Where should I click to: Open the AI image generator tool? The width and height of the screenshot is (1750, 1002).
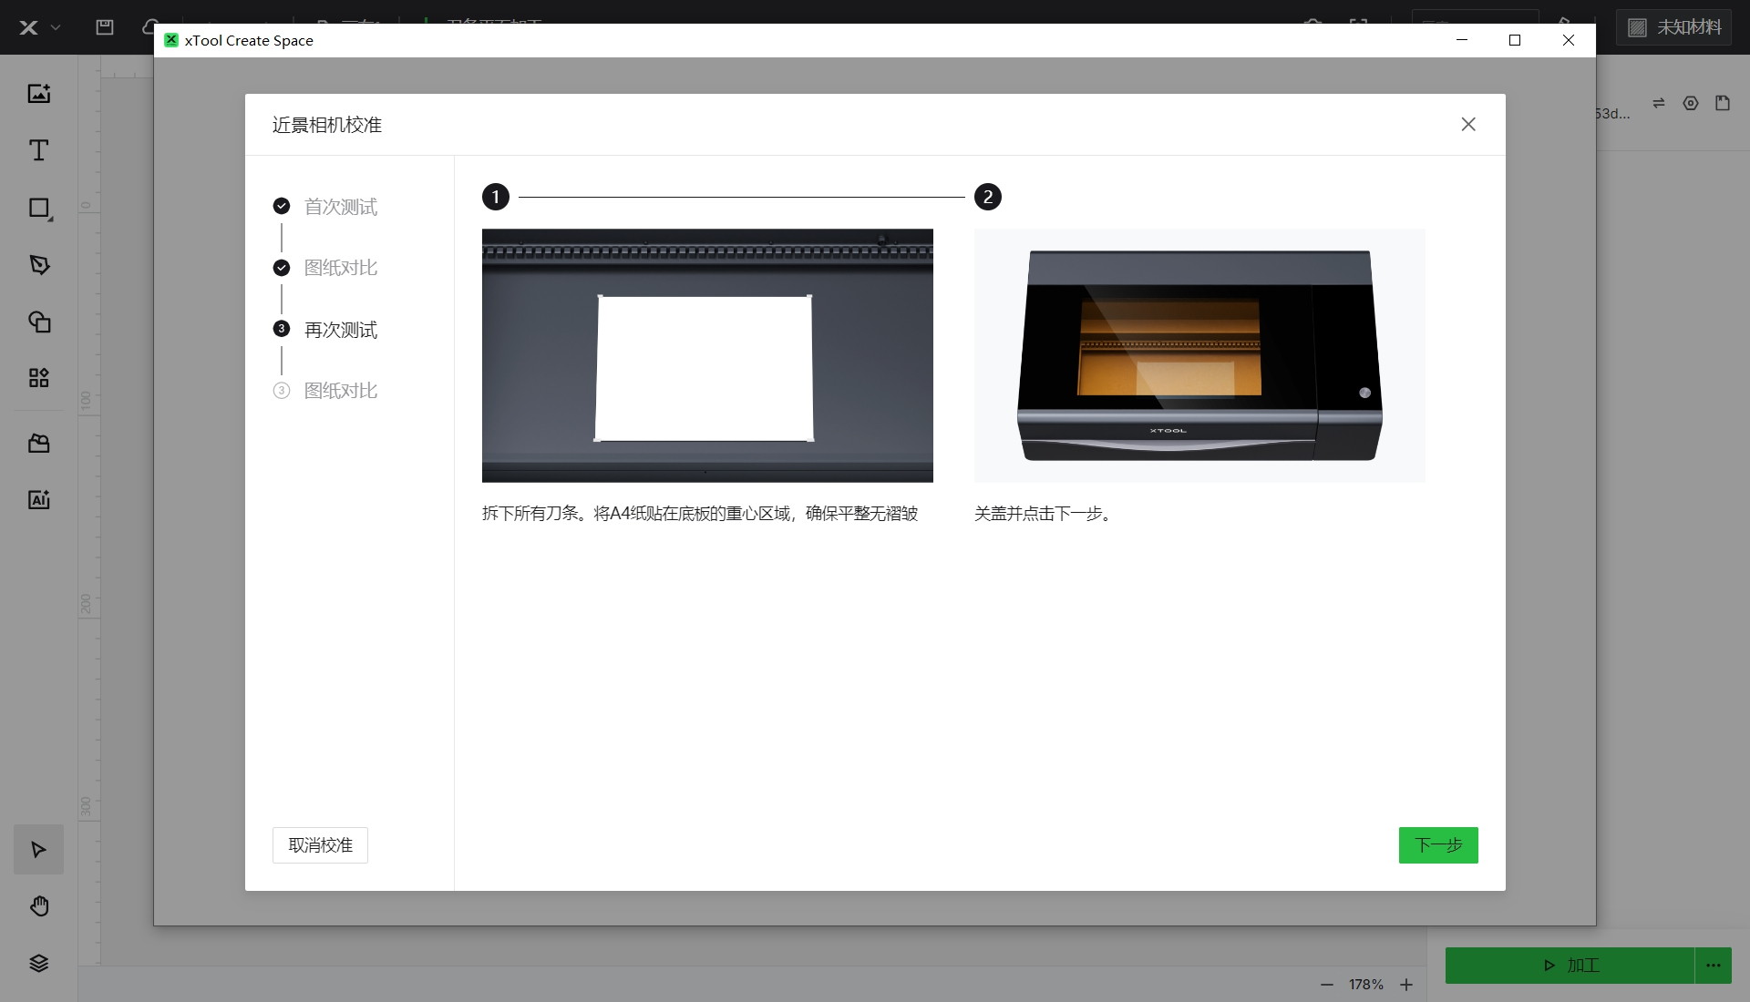pyautogui.click(x=38, y=499)
